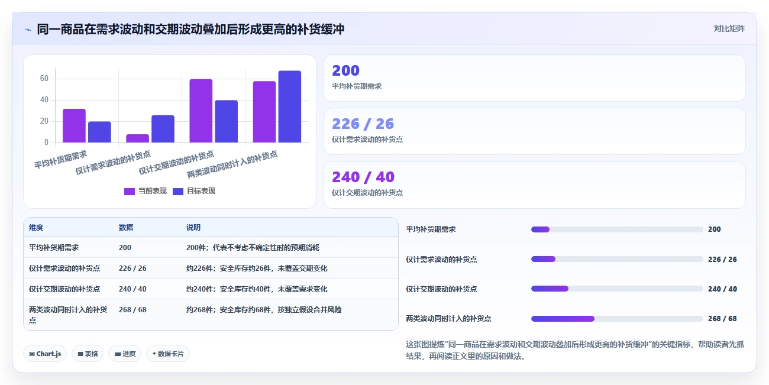Viewport: 769px width, 385px height.
Task: Click the 240 / 40 value beside progress bar
Action: pyautogui.click(x=722, y=289)
